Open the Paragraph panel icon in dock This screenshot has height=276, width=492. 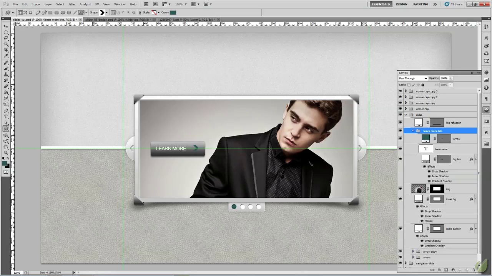pyautogui.click(x=486, y=99)
